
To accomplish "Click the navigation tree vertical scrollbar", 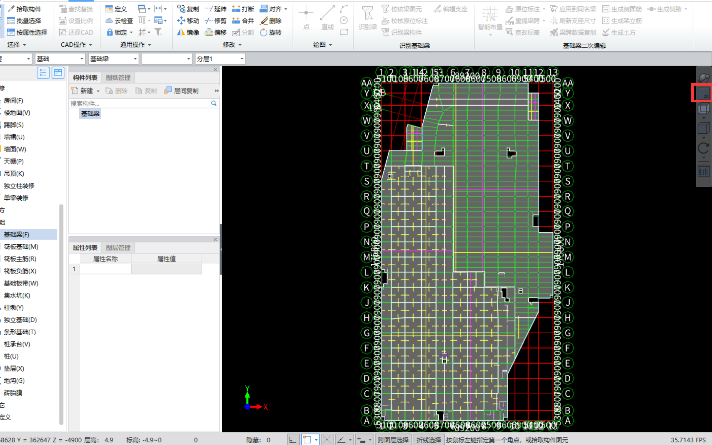I will (x=61, y=314).
